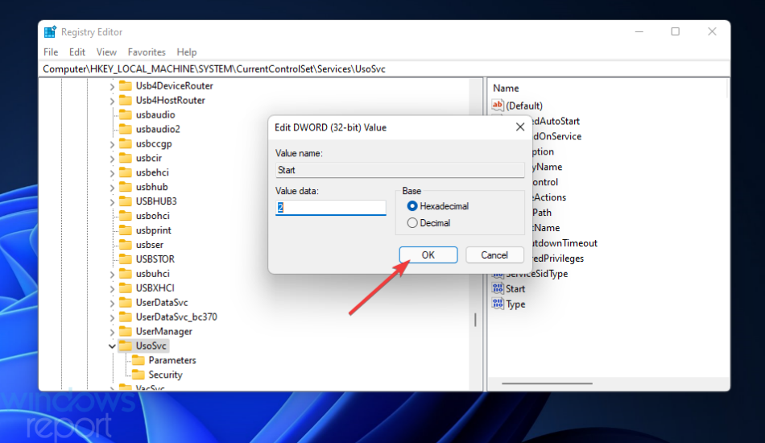765x443 pixels.
Task: Select the (Default) string value icon
Action: point(498,106)
